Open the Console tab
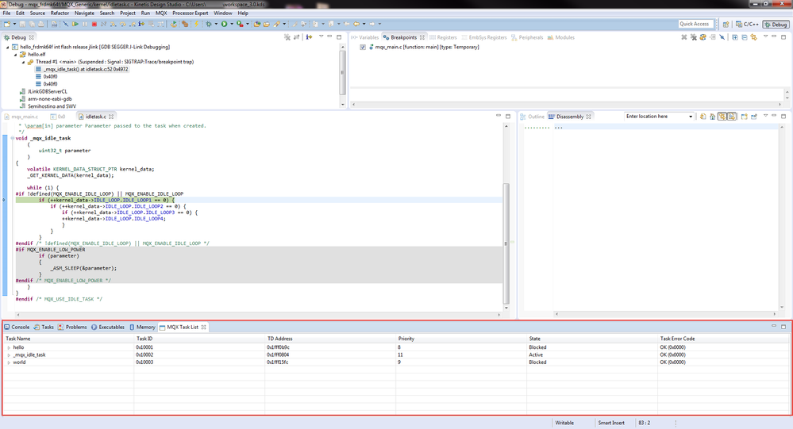The height and width of the screenshot is (429, 793). [17, 327]
